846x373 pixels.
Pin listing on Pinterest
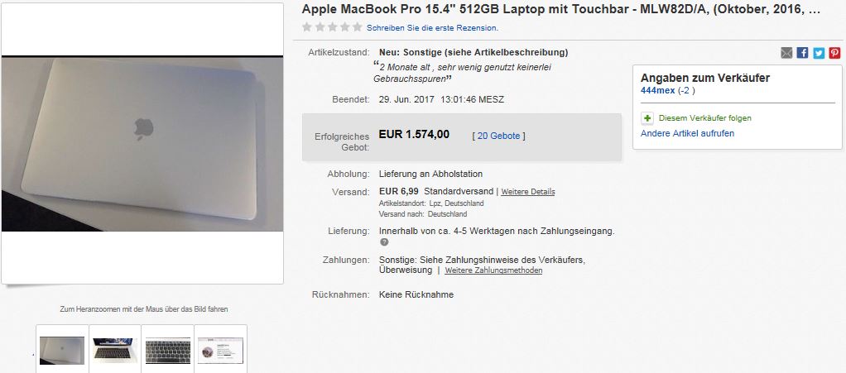point(834,53)
